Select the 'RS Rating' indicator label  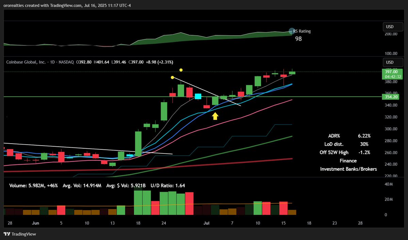pos(302,31)
